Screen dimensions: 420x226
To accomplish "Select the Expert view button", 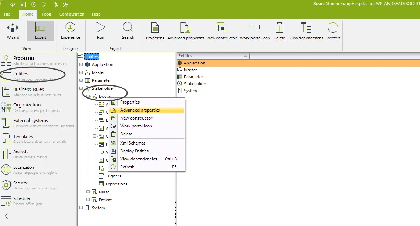I will tap(40, 31).
